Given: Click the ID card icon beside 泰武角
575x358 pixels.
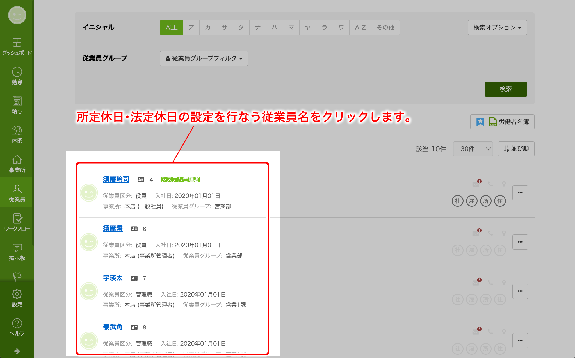Looking at the screenshot, I should 134,327.
